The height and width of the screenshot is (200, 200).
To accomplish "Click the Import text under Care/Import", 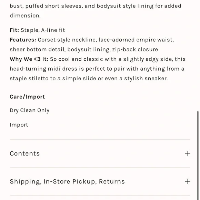I will pos(19,125).
